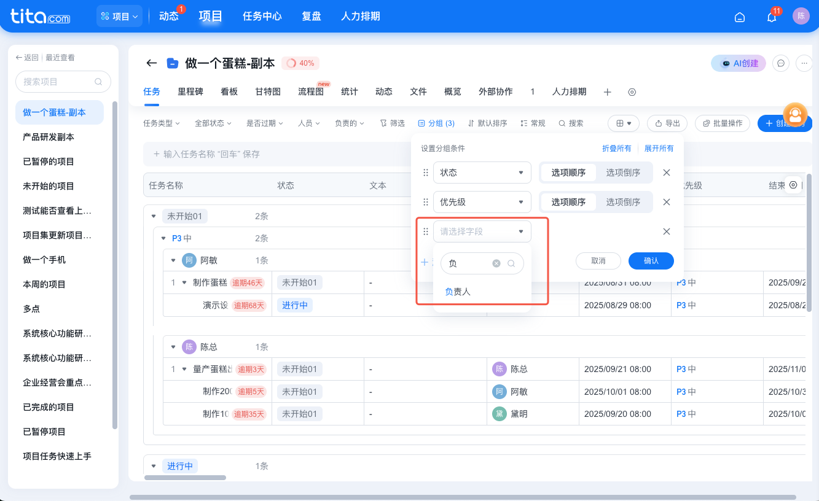This screenshot has height=501, width=819.
Task: Open the table view selector icon
Action: point(623,123)
